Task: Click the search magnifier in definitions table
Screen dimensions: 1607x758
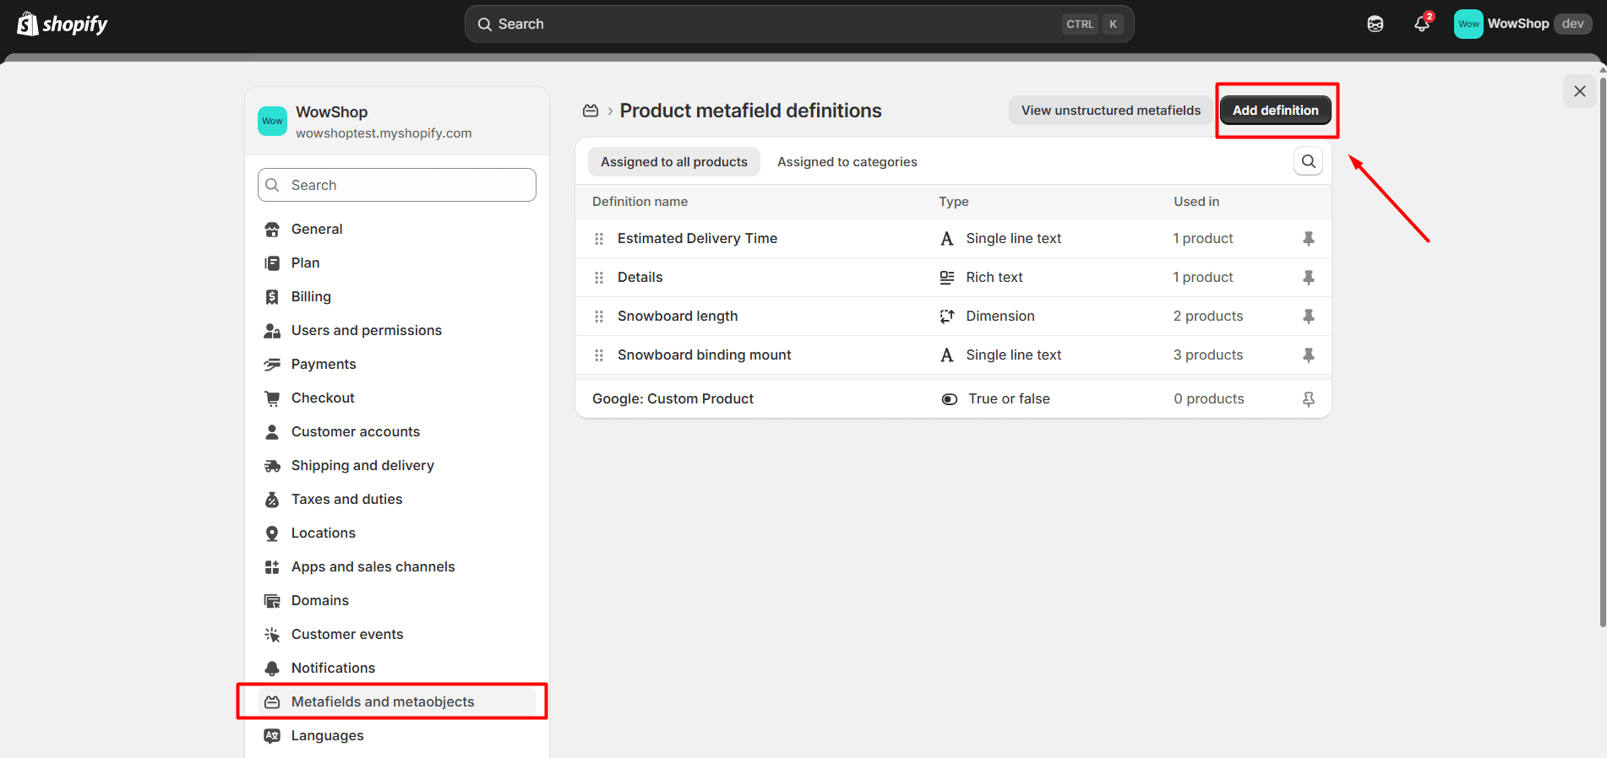Action: 1308,161
